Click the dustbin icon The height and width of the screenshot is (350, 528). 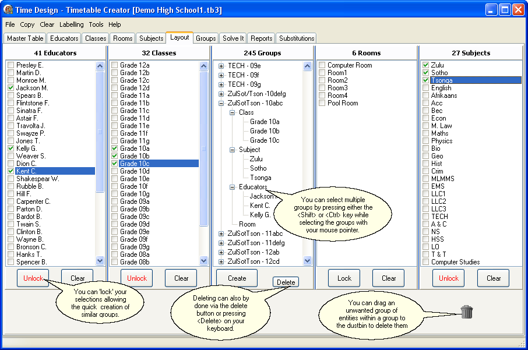point(467,312)
